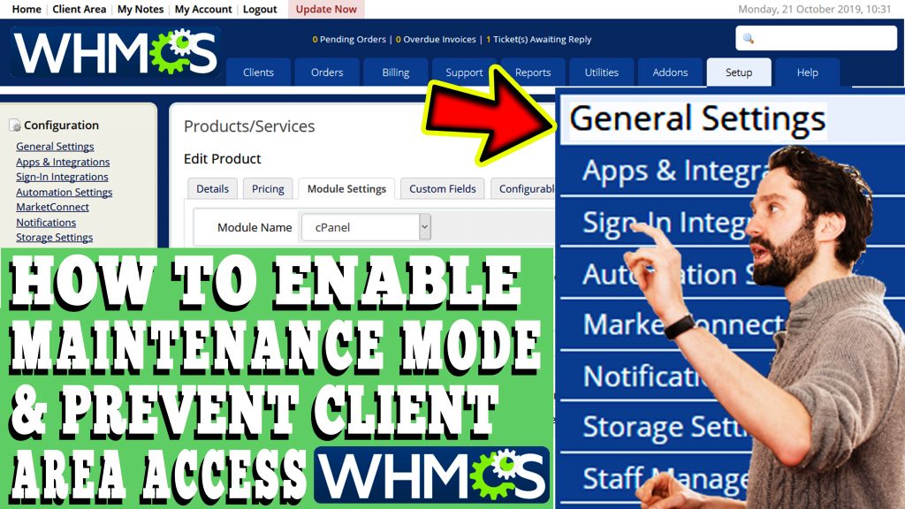Select the Details tab
Image resolution: width=905 pixels, height=509 pixels.
pos(211,188)
